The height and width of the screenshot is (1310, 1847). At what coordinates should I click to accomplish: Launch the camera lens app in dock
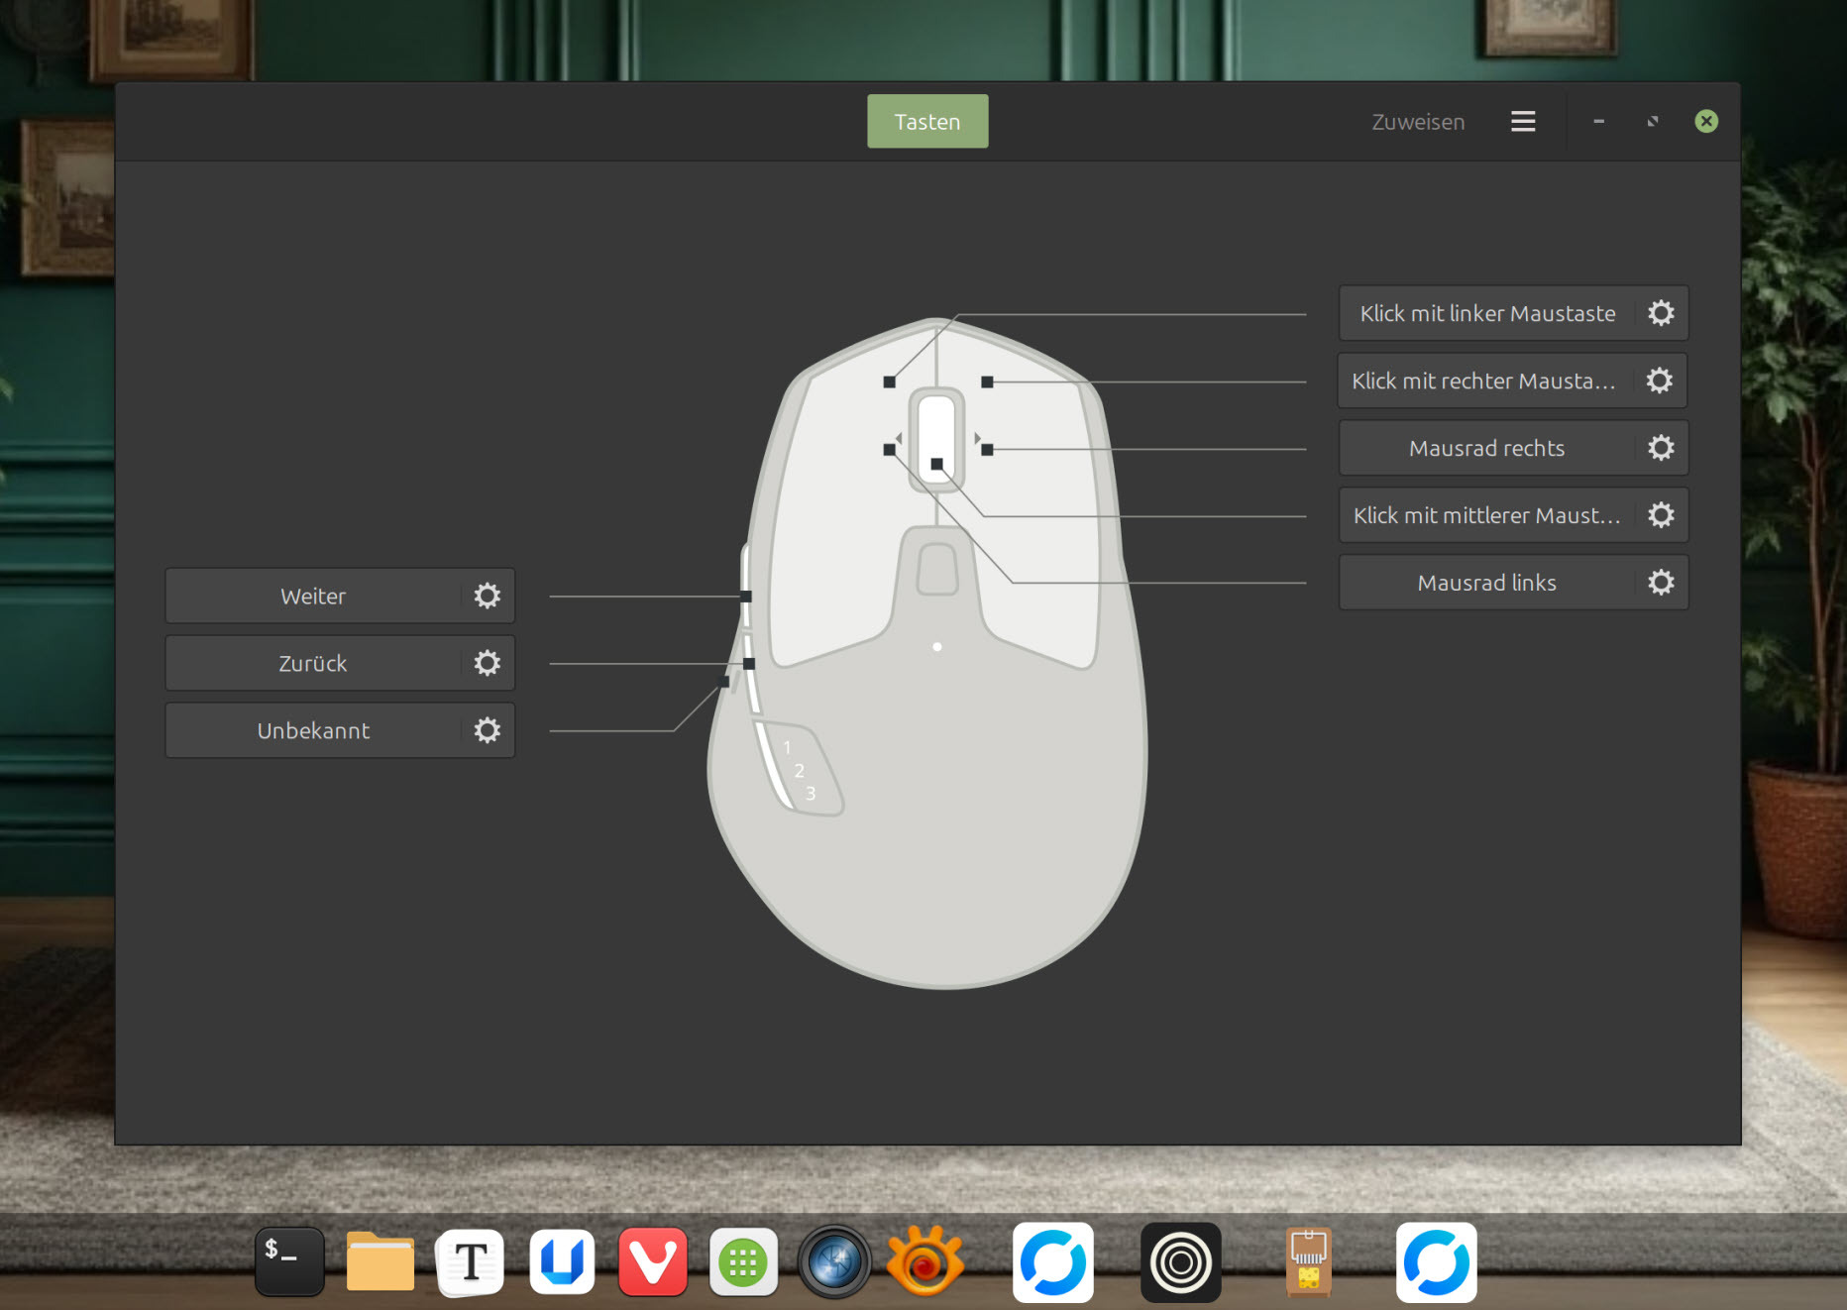834,1261
